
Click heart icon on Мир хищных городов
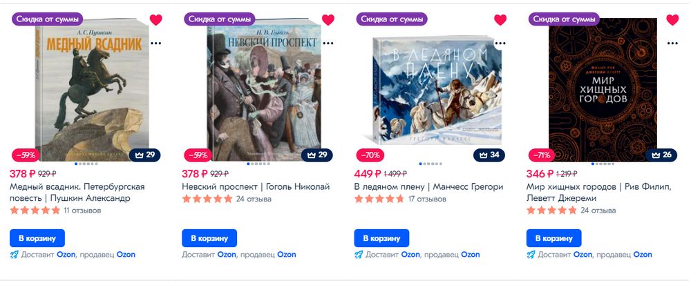672,20
